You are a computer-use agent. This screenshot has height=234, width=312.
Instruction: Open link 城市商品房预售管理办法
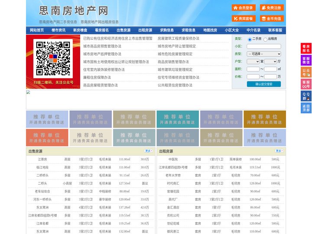tap(102, 46)
